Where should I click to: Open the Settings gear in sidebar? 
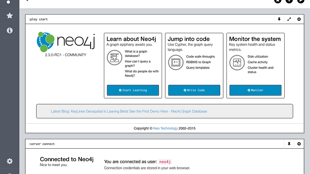click(x=10, y=161)
